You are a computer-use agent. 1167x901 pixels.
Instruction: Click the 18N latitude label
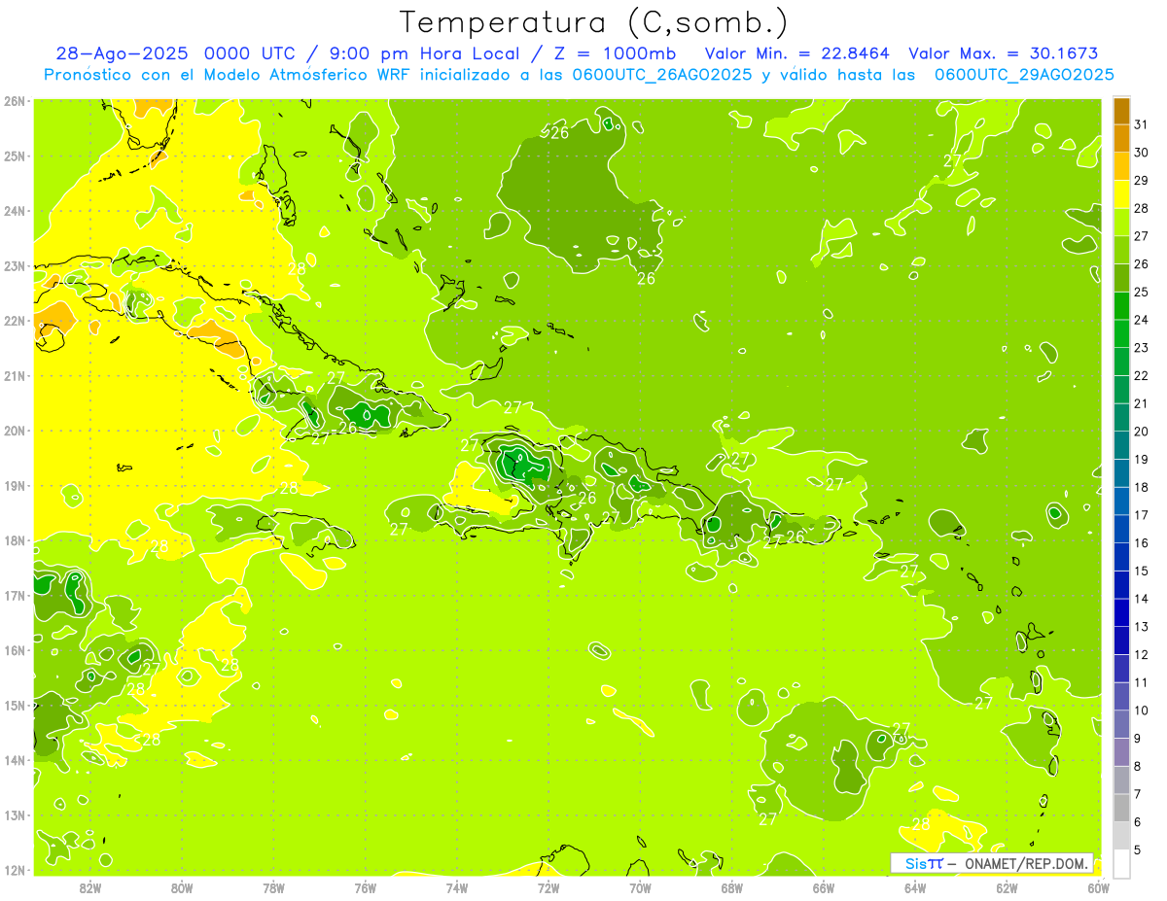[15, 540]
